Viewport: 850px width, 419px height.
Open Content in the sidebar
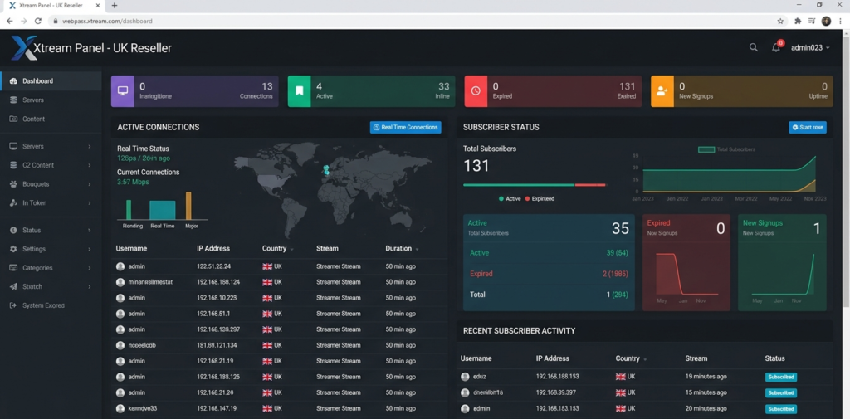point(51,119)
